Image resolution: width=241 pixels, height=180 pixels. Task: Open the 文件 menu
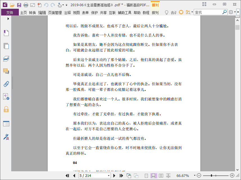click(x=10, y=12)
